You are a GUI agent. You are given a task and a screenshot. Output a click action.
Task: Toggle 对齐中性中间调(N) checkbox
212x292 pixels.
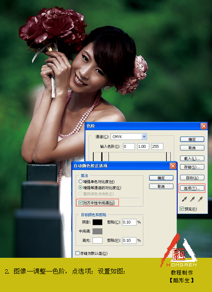(80, 203)
